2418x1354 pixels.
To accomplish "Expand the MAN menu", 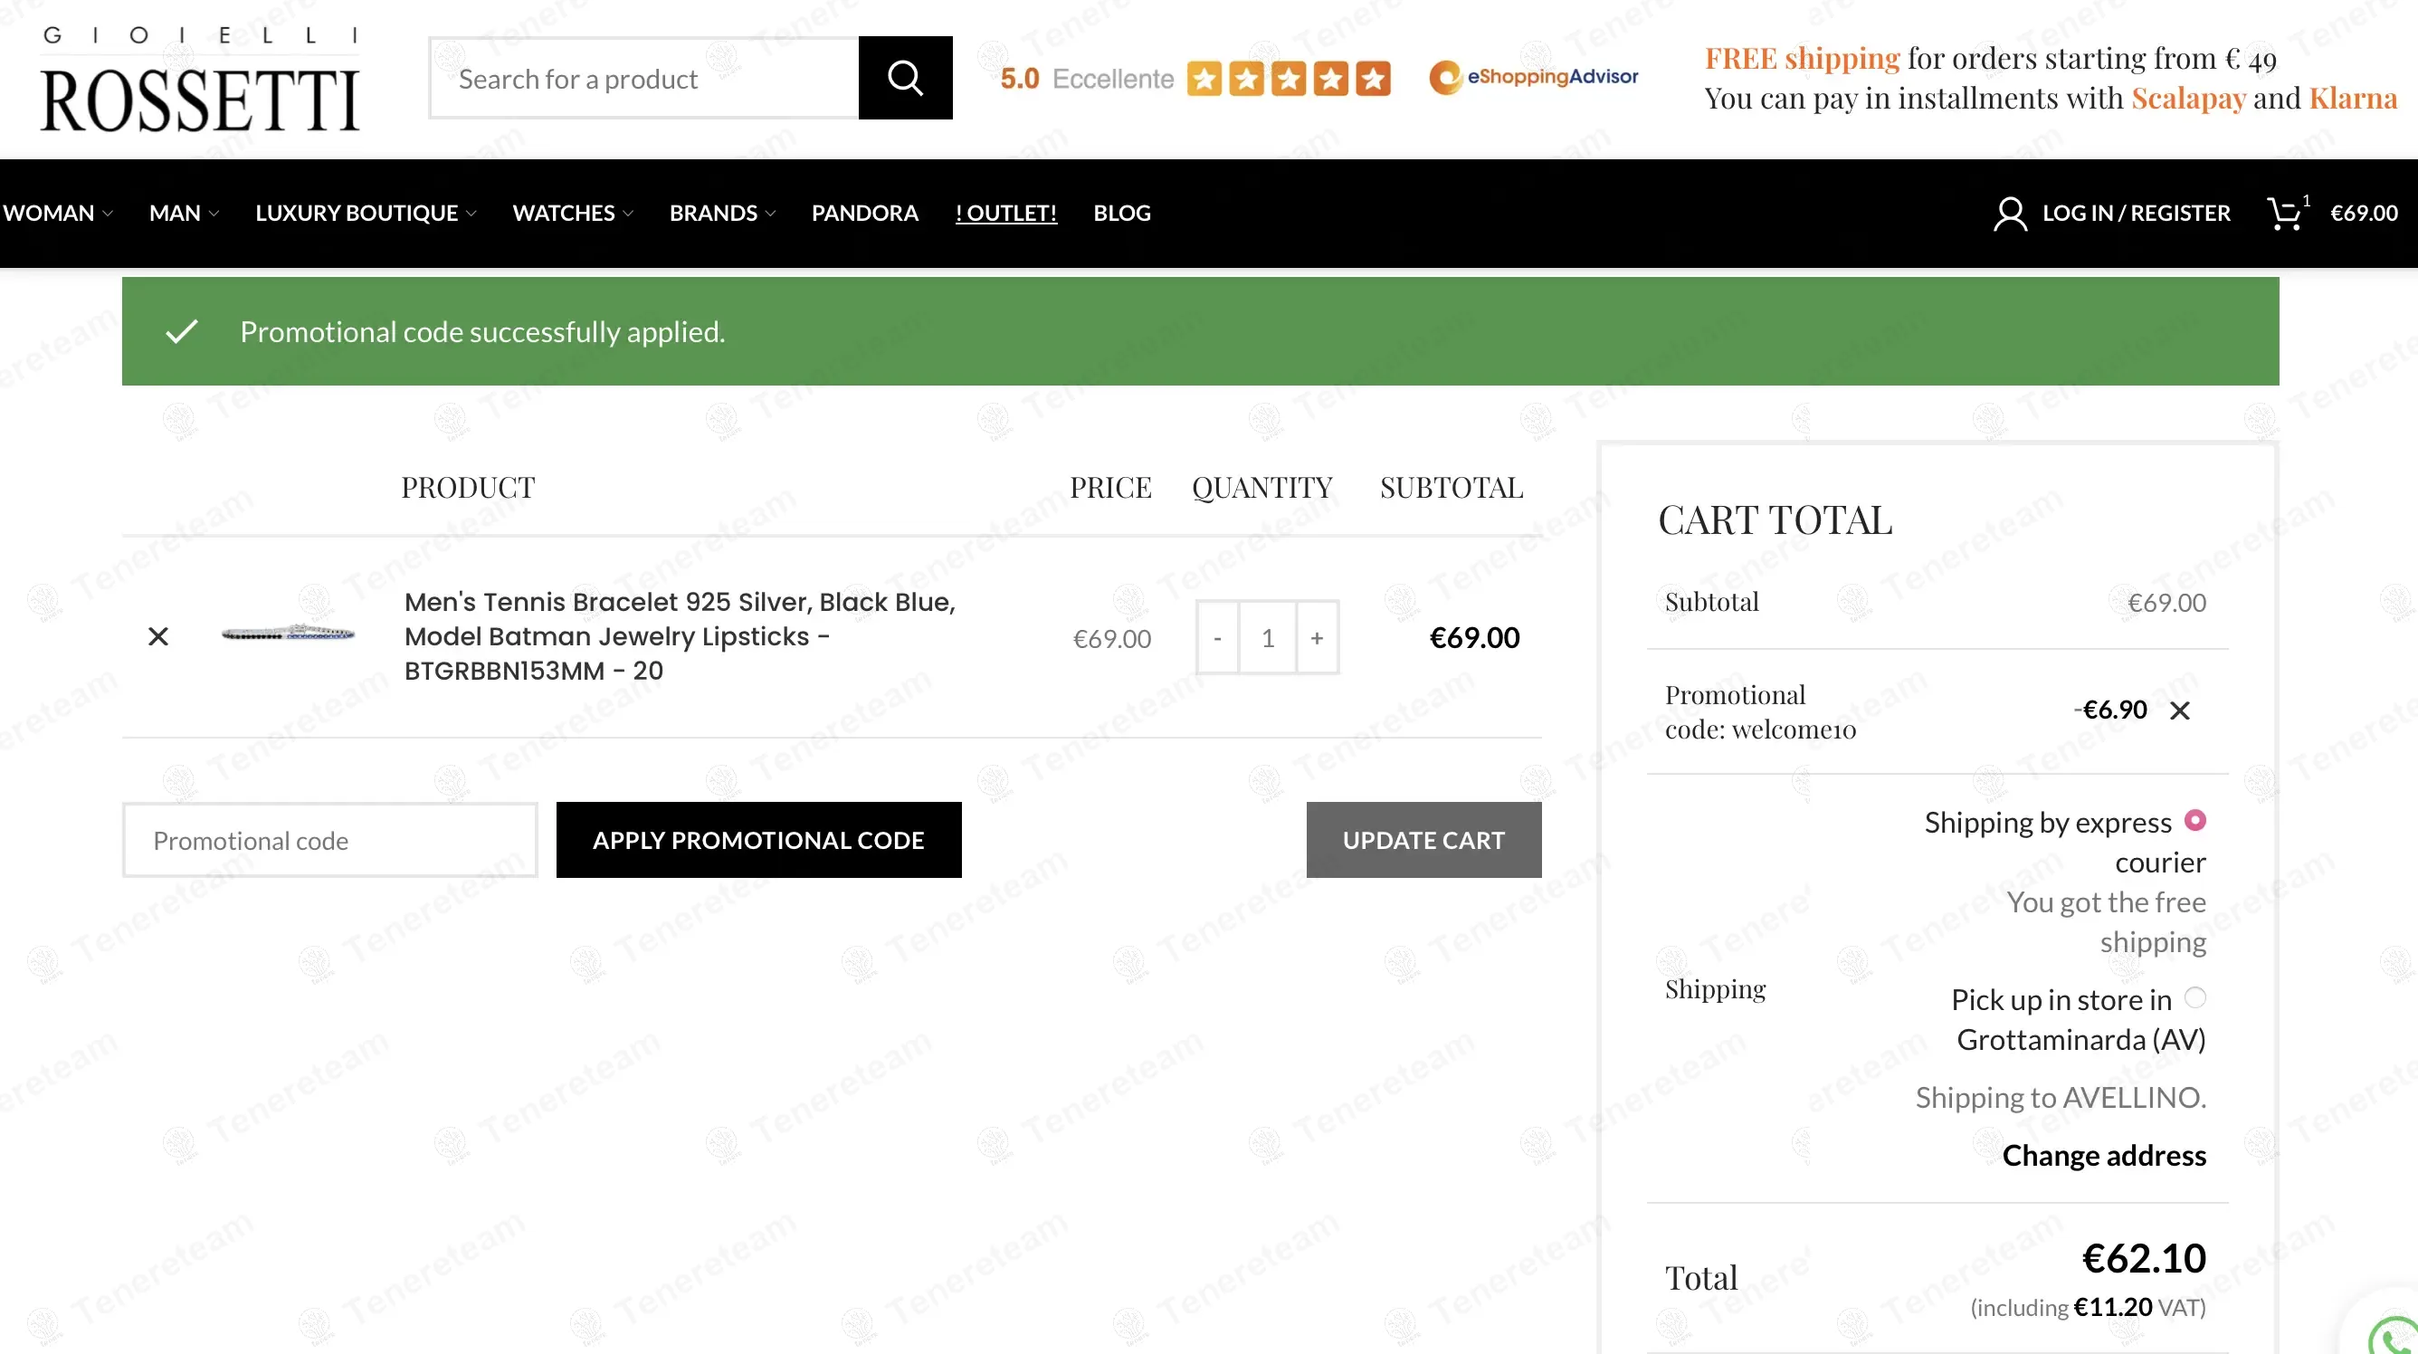I will click(x=184, y=214).
